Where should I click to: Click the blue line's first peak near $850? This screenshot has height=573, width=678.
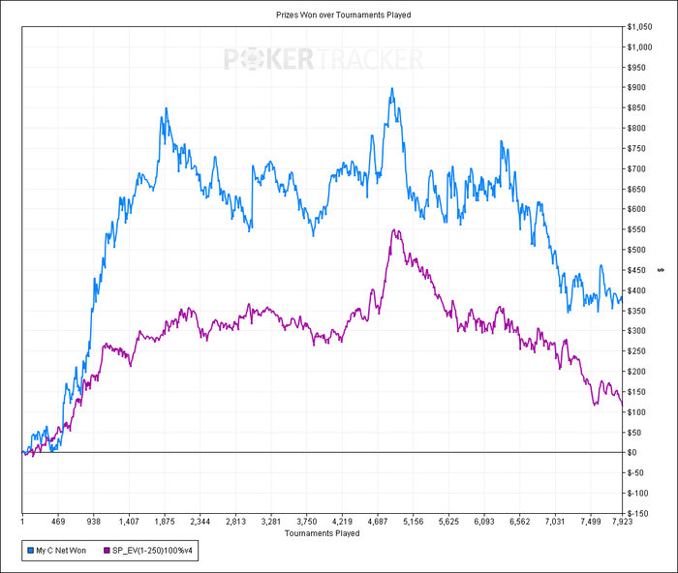pos(166,108)
